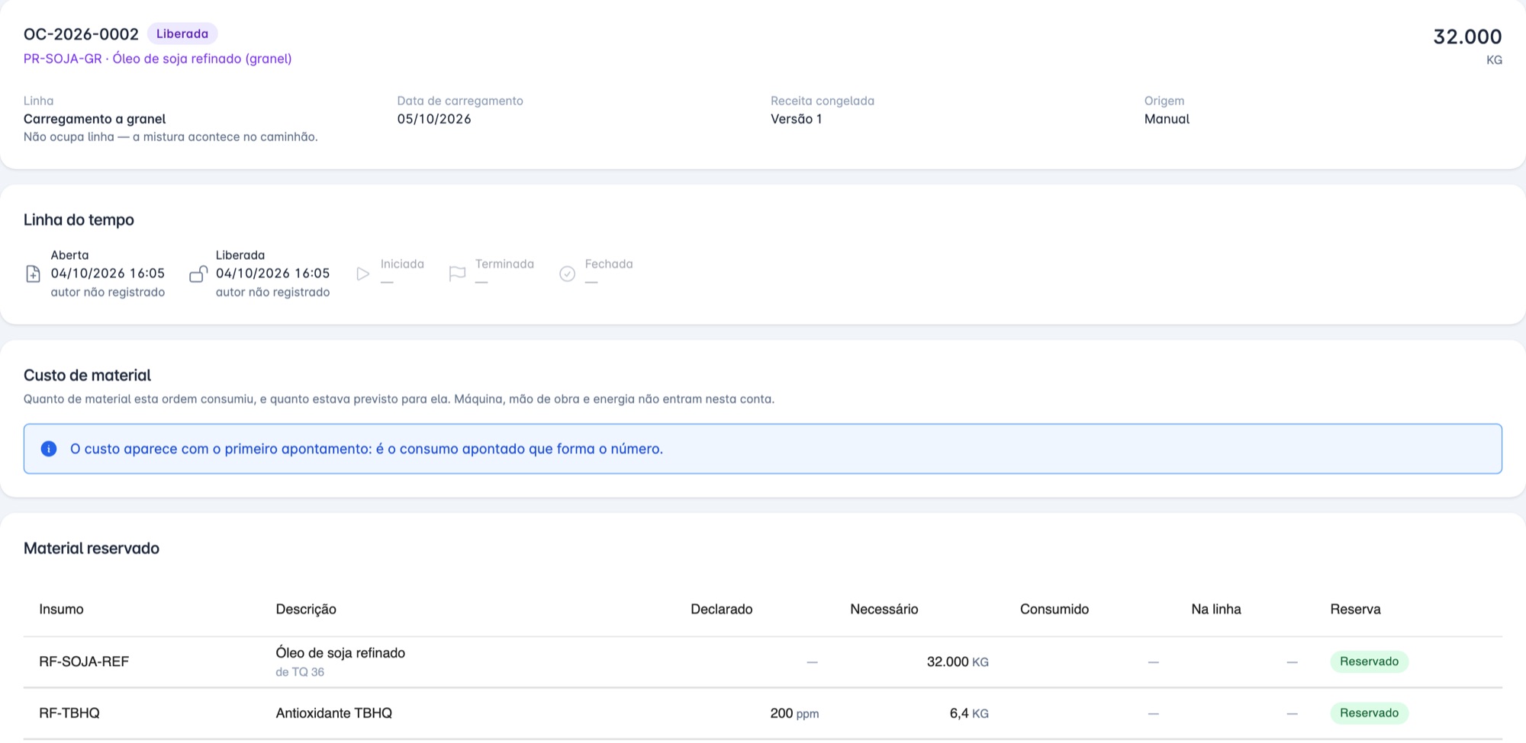Click the 6,4 KG required amount
Image resolution: width=1526 pixels, height=743 pixels.
[x=969, y=713]
